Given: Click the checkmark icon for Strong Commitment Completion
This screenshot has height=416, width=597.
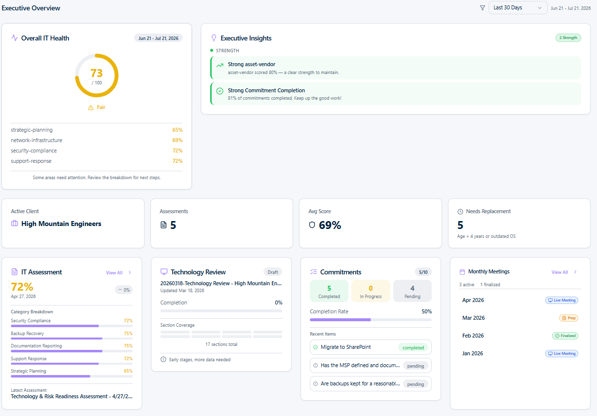Looking at the screenshot, I should point(220,91).
